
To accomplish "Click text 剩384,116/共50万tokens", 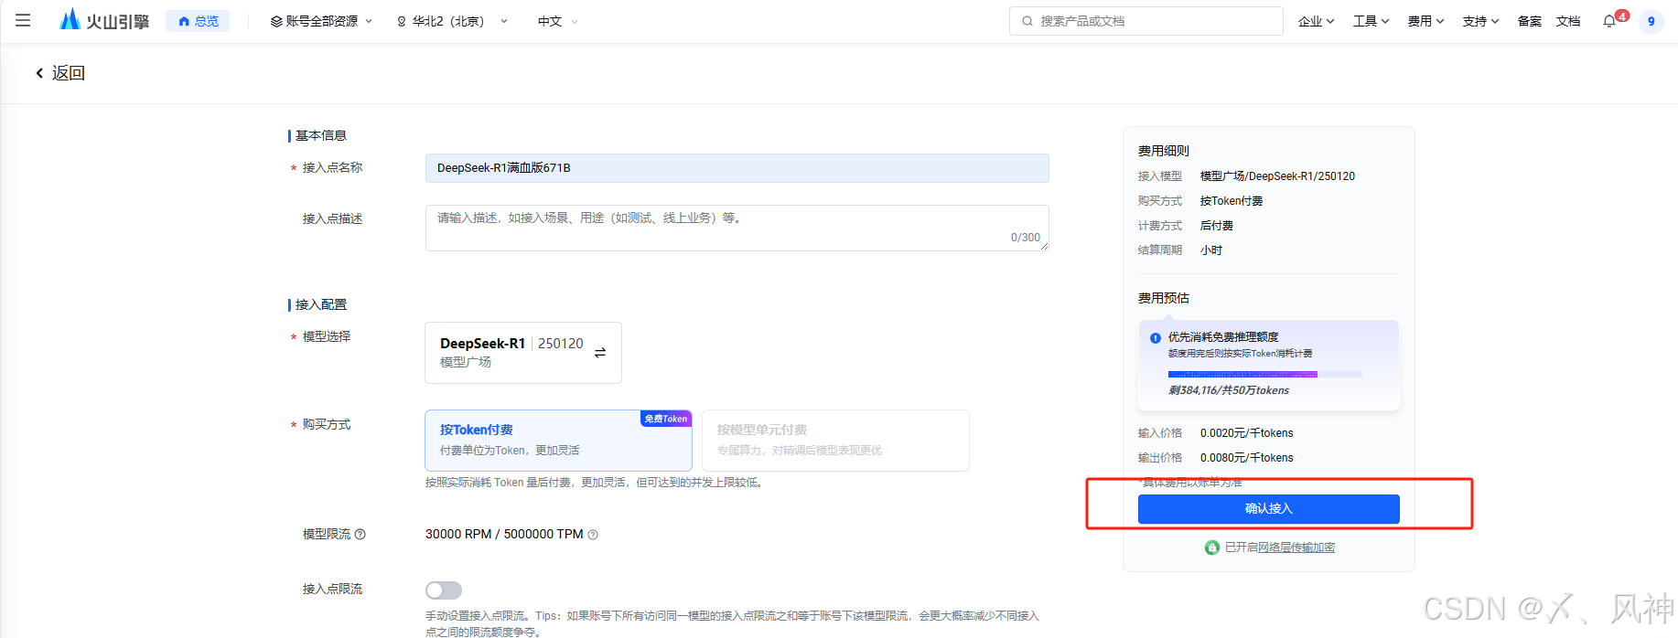I will coord(1229,390).
